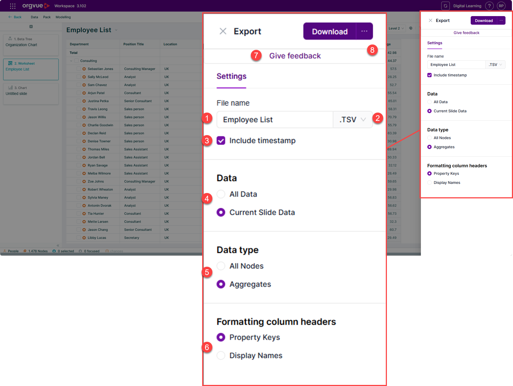The height and width of the screenshot is (386, 513).
Task: Click the Employee List file name field
Action: click(456, 65)
